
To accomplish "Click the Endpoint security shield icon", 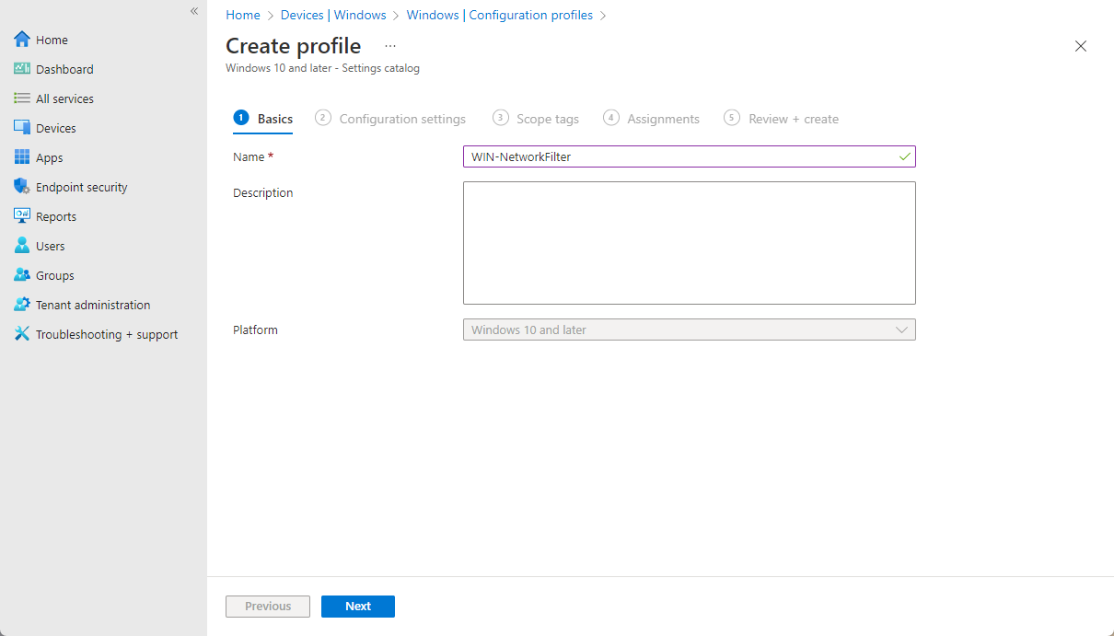I will (22, 187).
